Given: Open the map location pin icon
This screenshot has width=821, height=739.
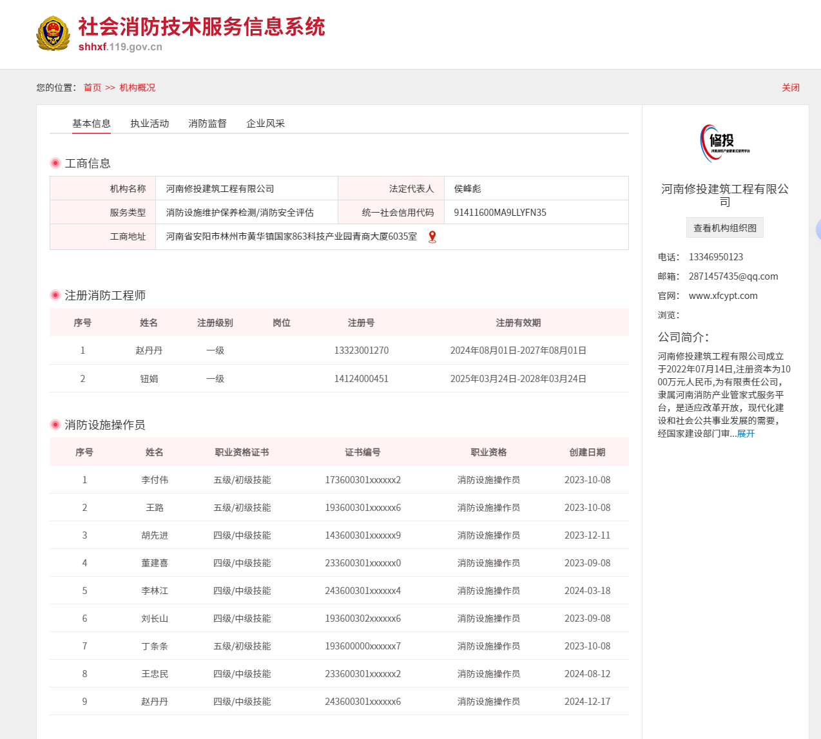Looking at the screenshot, I should 432,236.
